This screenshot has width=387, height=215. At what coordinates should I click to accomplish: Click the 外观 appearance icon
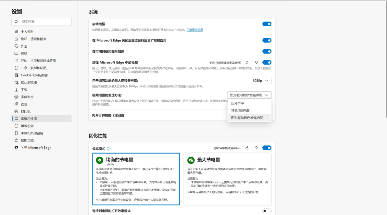point(16,46)
